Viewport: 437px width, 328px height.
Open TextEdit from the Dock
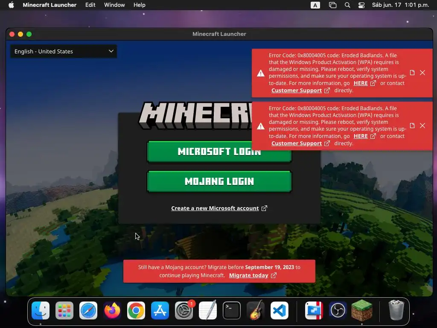coord(208,310)
